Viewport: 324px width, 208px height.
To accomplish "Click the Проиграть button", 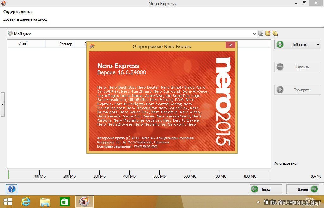I will point(297,90).
